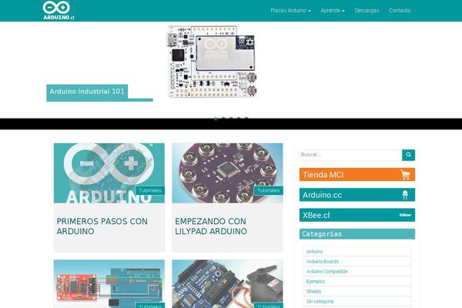Click the search magnifier button
Image resolution: width=462 pixels, height=308 pixels.
(408, 155)
